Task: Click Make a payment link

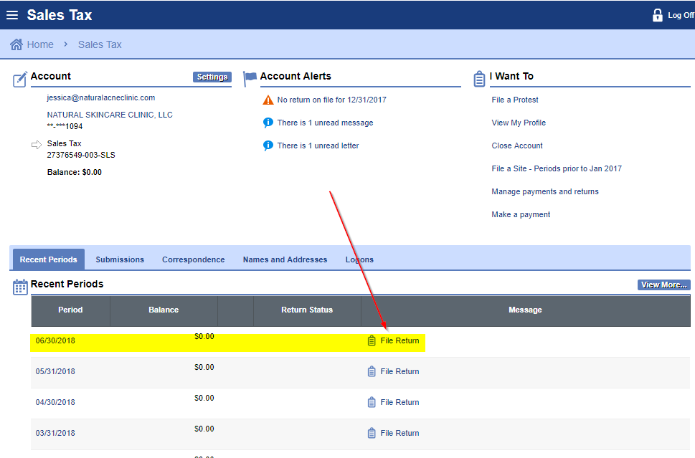Action: [x=521, y=214]
